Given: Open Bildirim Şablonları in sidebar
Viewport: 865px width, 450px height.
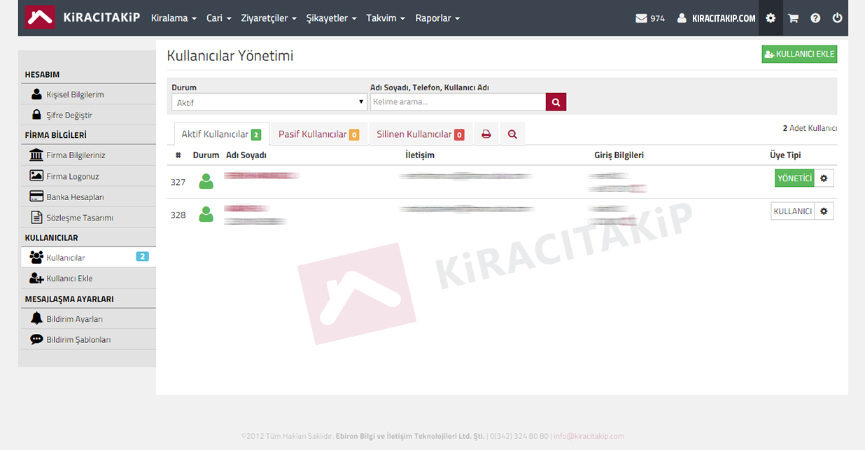Looking at the screenshot, I should point(87,339).
